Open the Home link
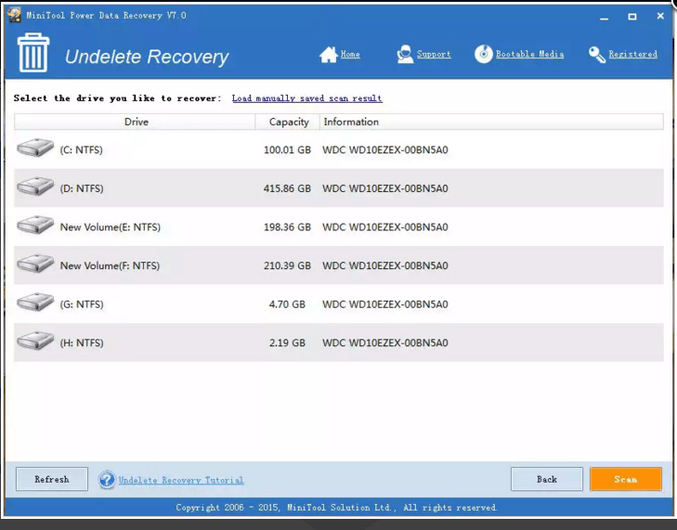The image size is (677, 530). (350, 55)
